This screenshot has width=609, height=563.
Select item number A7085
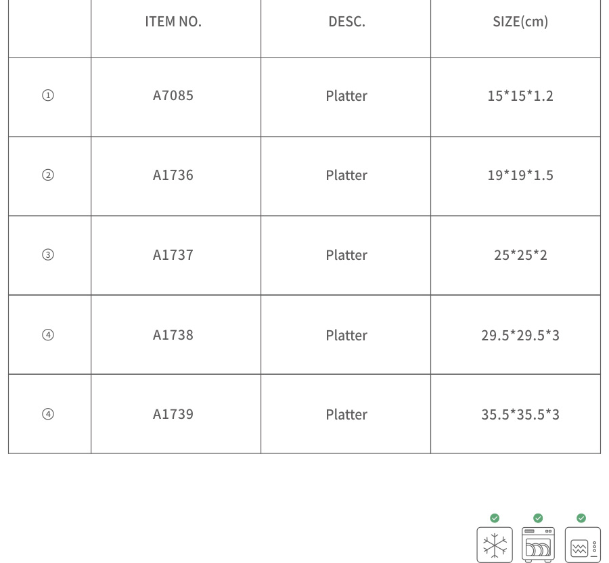click(173, 95)
